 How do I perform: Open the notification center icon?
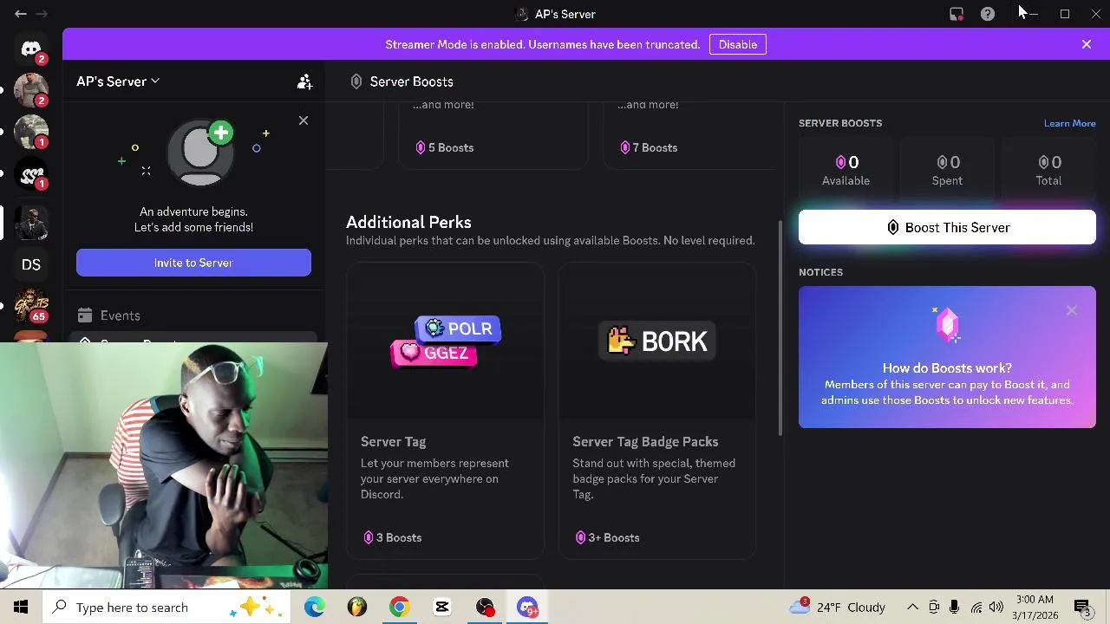pyautogui.click(x=1082, y=607)
